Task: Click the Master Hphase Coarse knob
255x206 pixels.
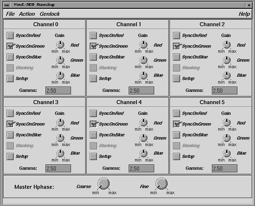Action: click(x=104, y=184)
